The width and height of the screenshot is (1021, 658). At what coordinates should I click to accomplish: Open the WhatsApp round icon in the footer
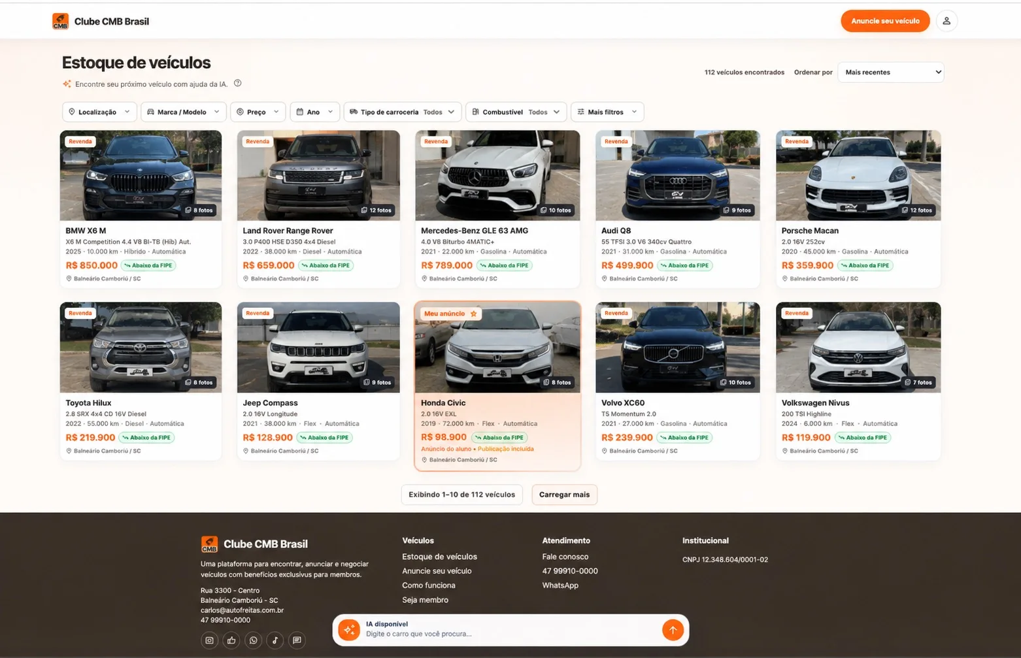point(254,640)
